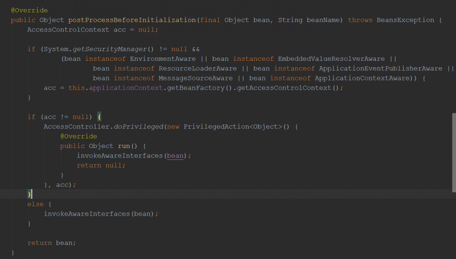Click the 'throws' keyword
The image size is (456, 259).
click(360, 20)
